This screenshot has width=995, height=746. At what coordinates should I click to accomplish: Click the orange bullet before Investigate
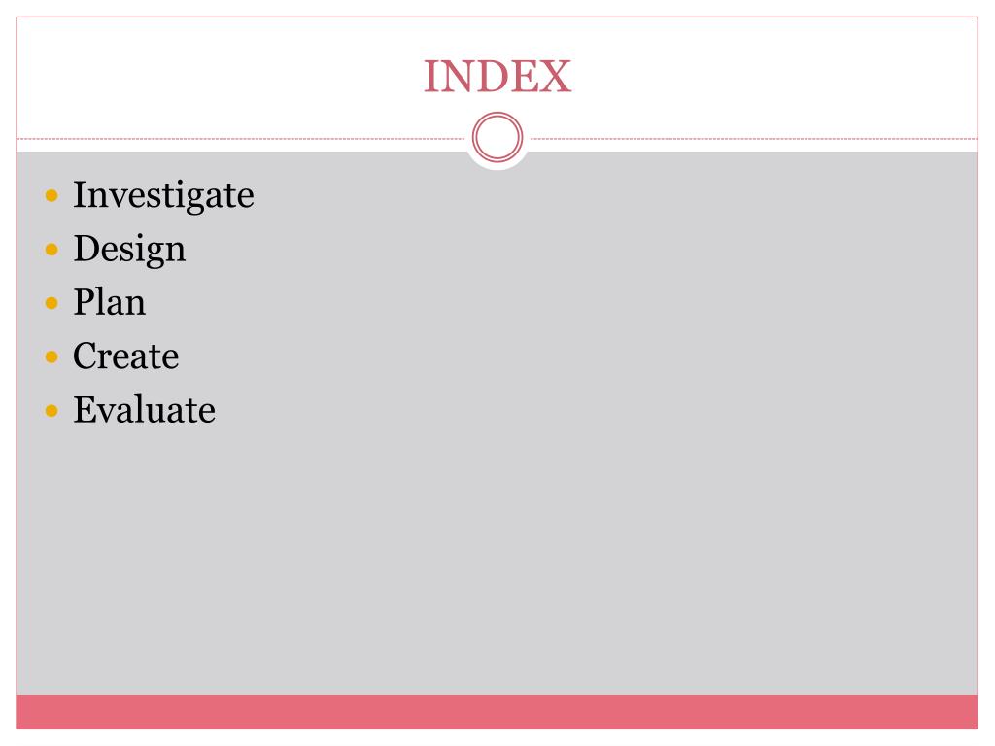(52, 195)
